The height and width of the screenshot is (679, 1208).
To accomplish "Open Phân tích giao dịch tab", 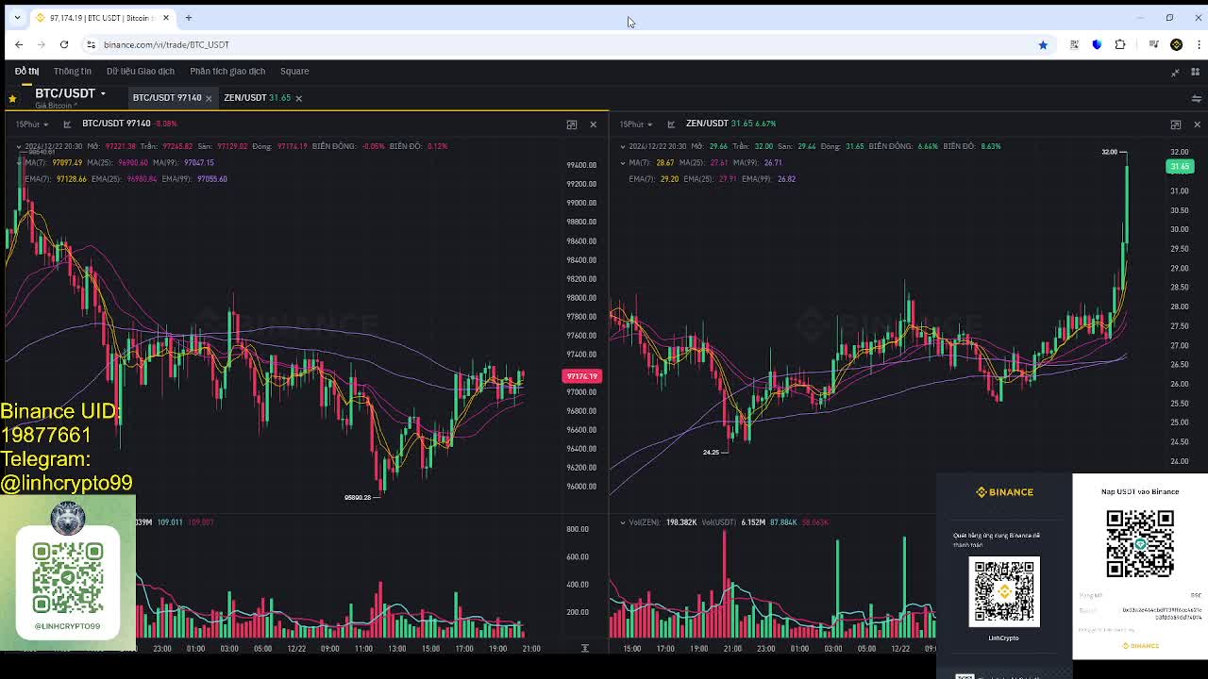I will (227, 71).
